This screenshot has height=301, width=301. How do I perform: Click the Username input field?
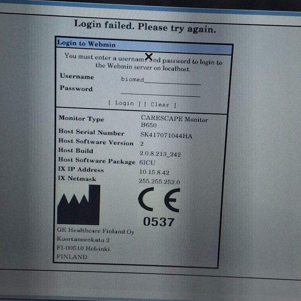[x=160, y=80]
